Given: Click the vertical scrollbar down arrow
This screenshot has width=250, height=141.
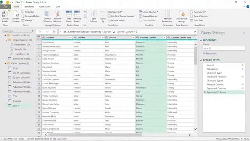Looking at the screenshot, I should point(195,129).
